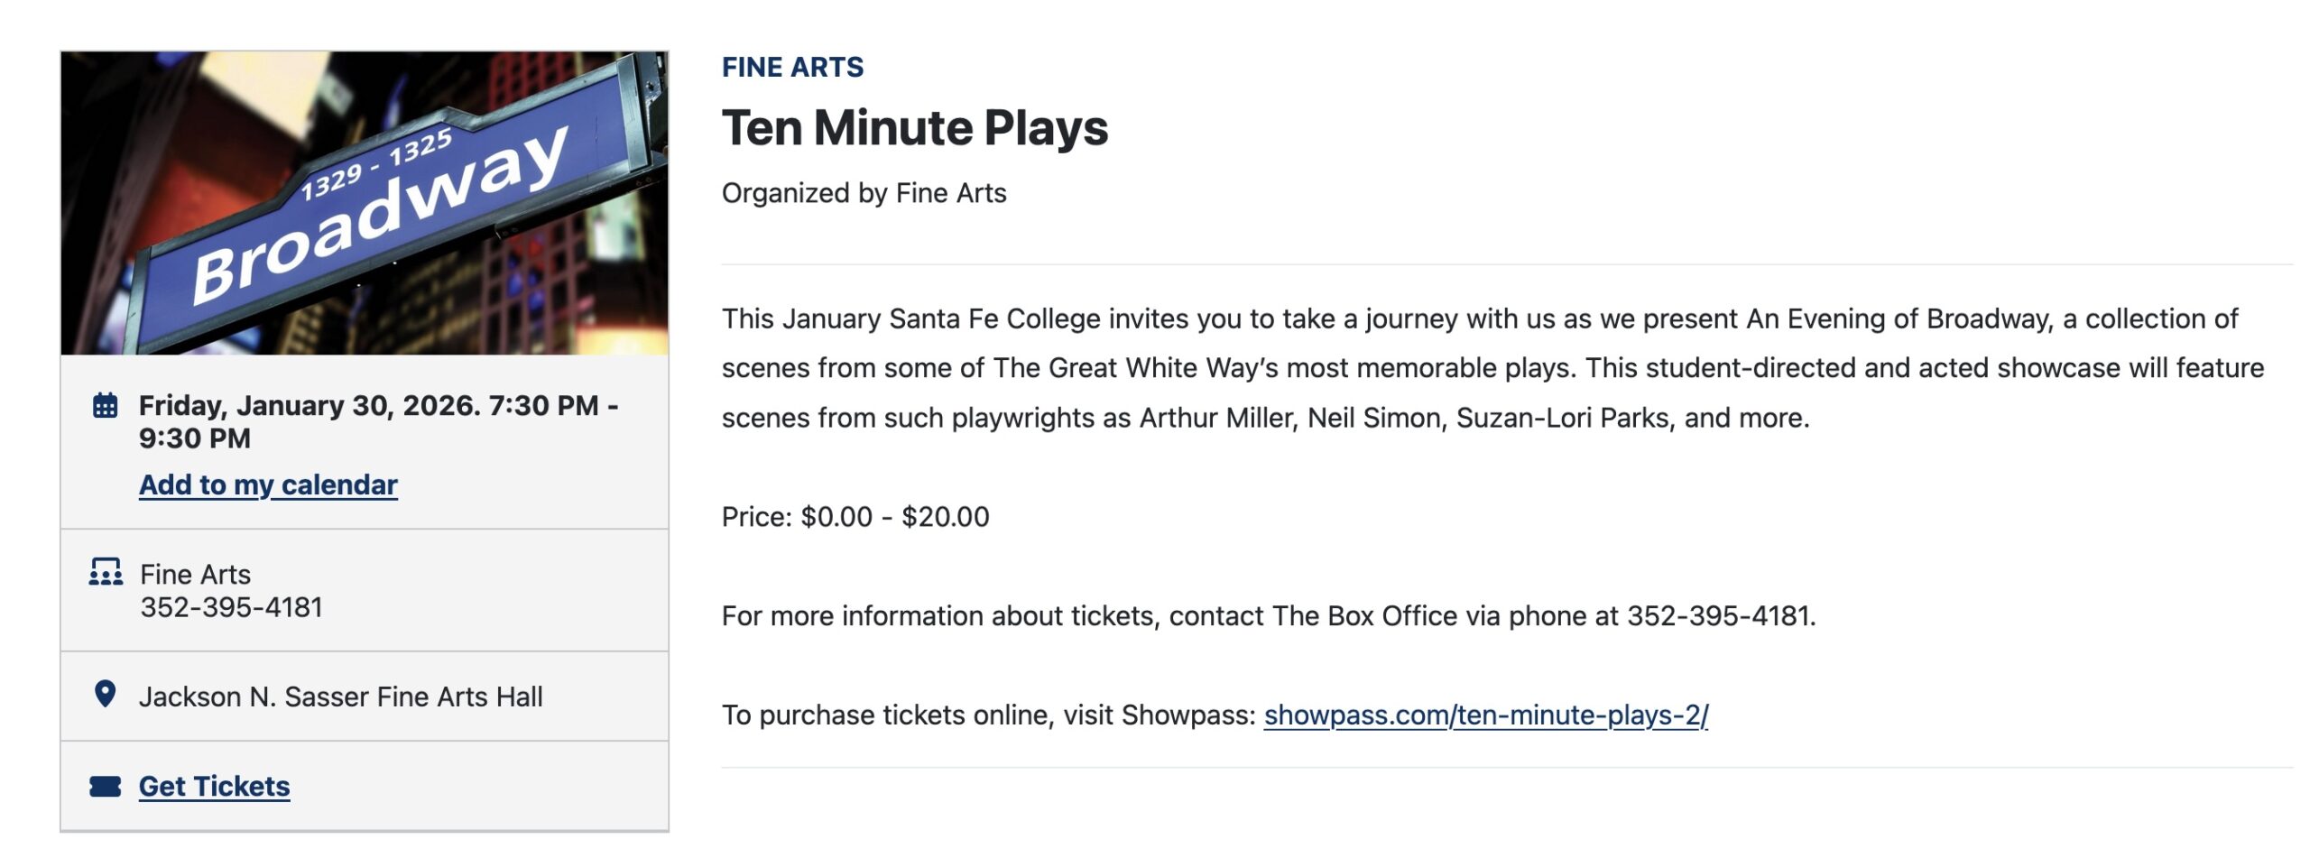Click the calendar icon beside the date
Screen dimensions: 2310x858
click(x=105, y=406)
